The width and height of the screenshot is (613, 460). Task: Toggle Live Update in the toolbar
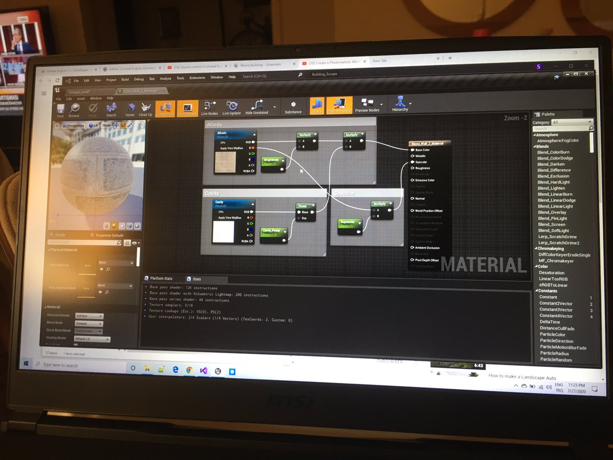[231, 107]
